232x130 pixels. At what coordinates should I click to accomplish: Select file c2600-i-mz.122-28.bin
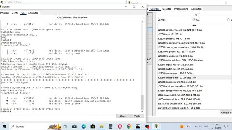(x=170, y=34)
